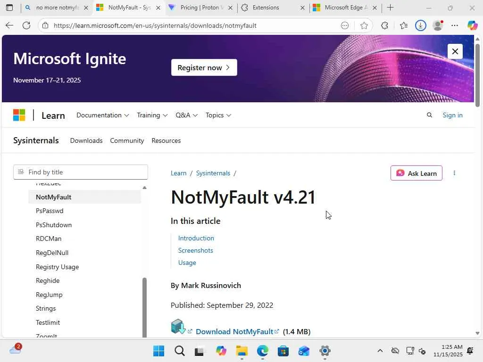Open Settings gear in the taskbar
The image size is (483, 362).
tap(325, 351)
